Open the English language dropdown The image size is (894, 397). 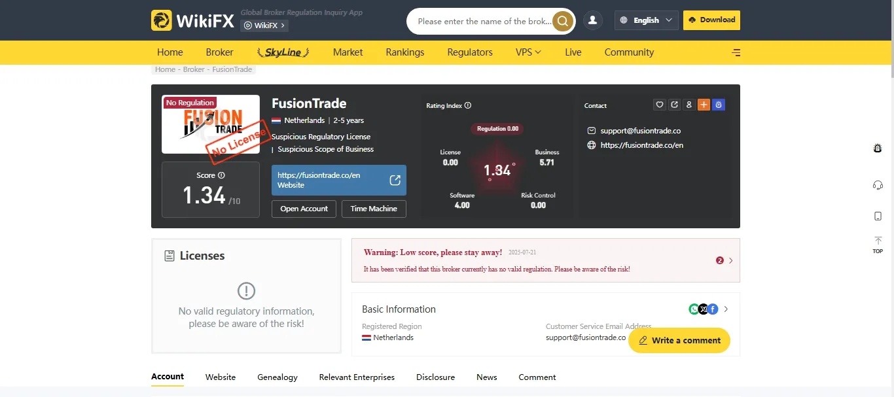point(647,20)
